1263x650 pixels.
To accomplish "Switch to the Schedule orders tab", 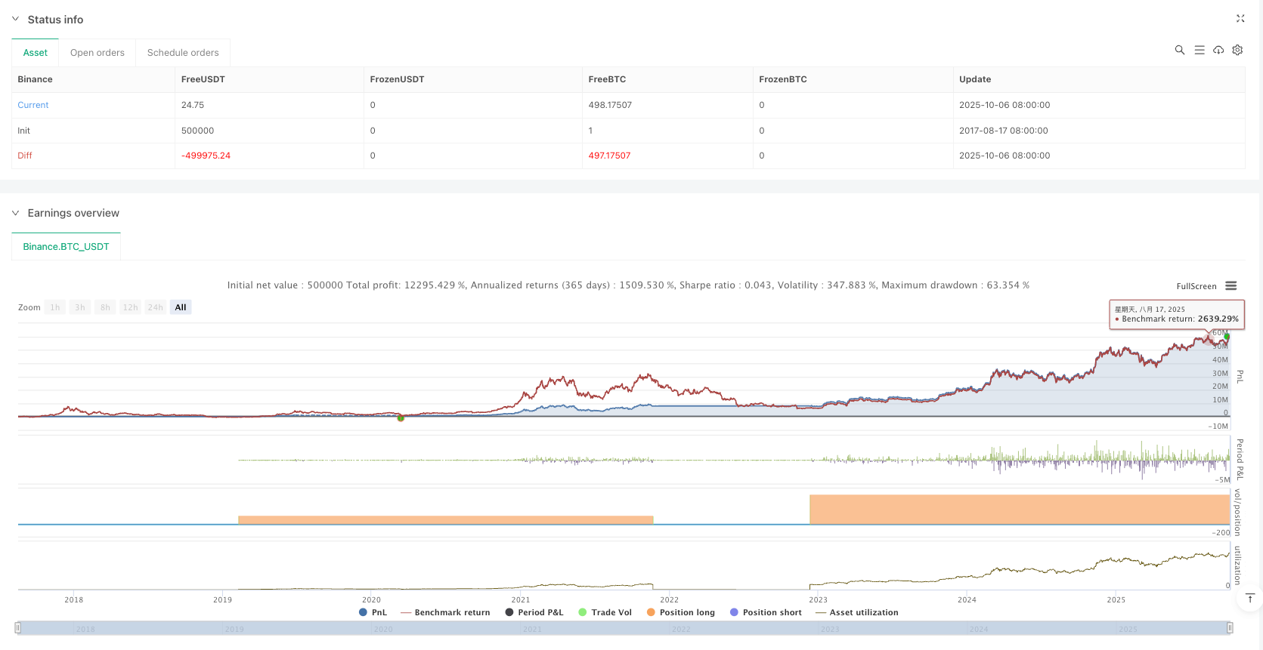I will click(183, 53).
